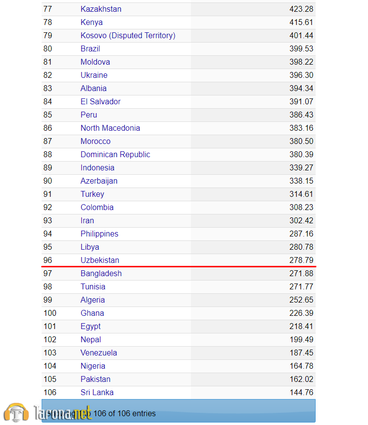The image size is (368, 425).
Task: Open the Indonesia country link
Action: (97, 168)
